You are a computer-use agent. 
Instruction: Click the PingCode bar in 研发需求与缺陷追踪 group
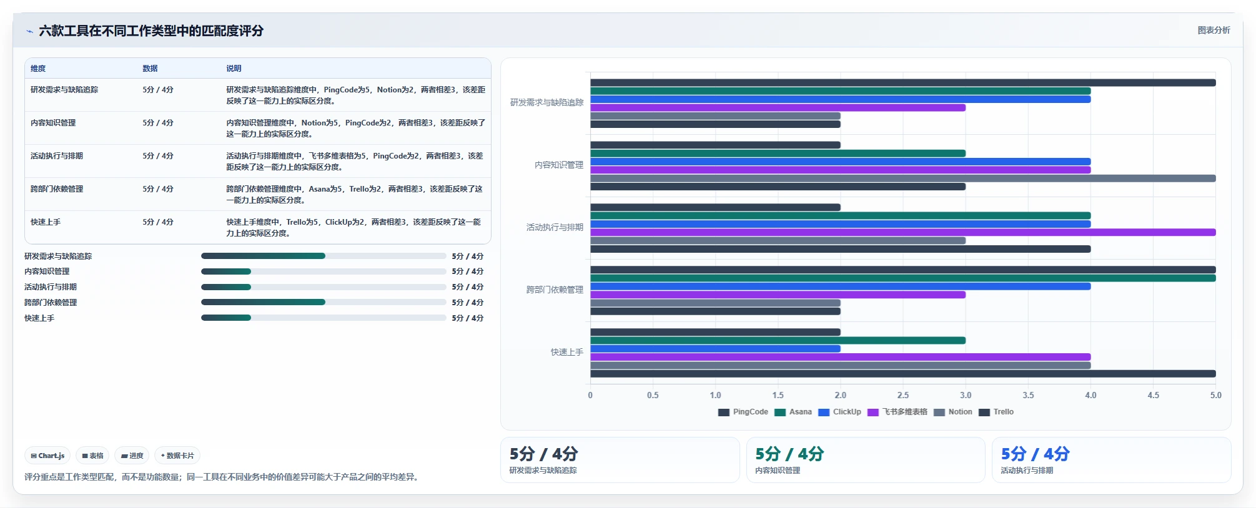pyautogui.click(x=903, y=82)
